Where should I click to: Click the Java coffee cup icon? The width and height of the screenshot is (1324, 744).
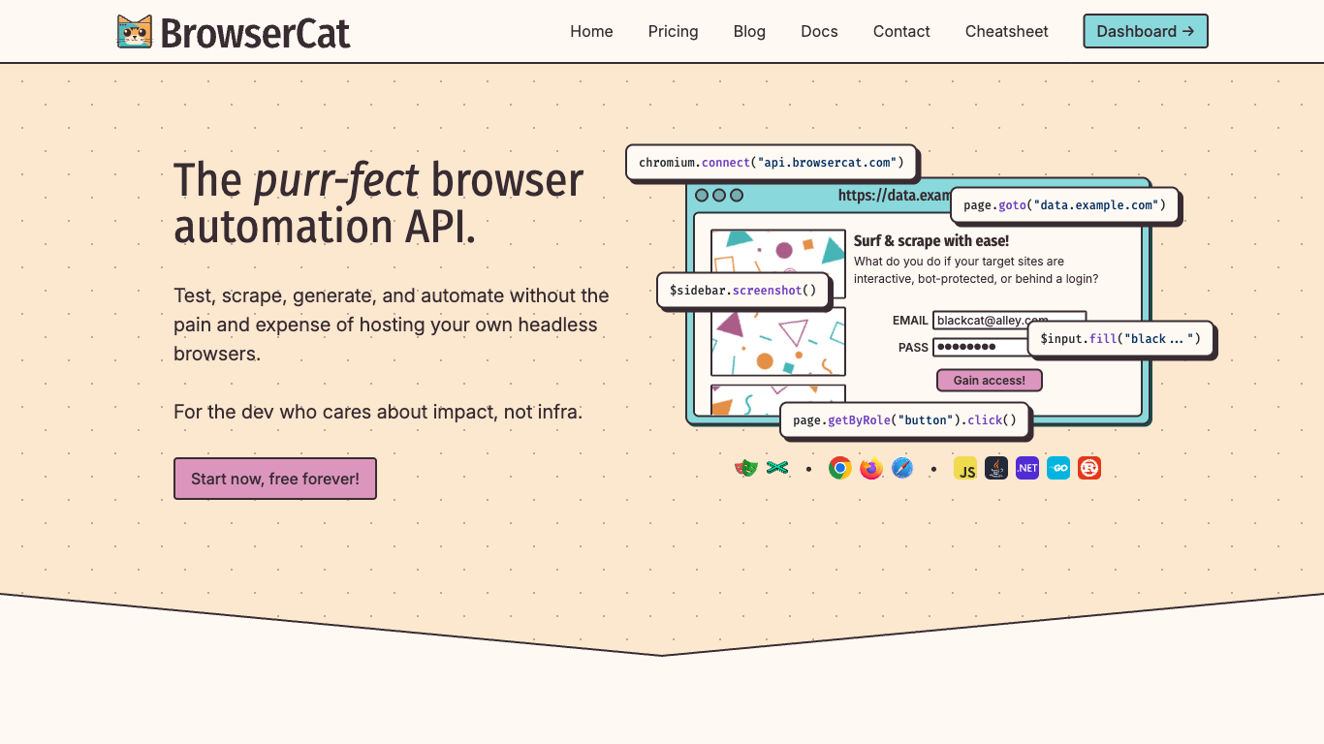click(x=996, y=469)
